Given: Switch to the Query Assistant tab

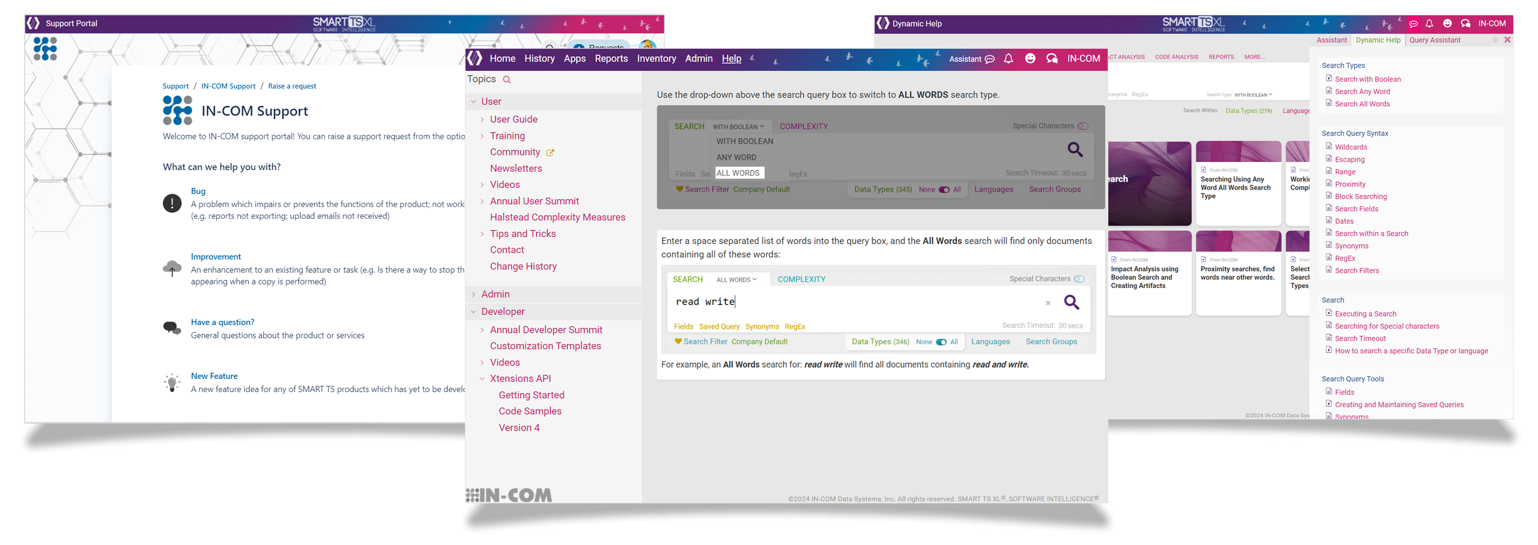Looking at the screenshot, I should click(1435, 40).
